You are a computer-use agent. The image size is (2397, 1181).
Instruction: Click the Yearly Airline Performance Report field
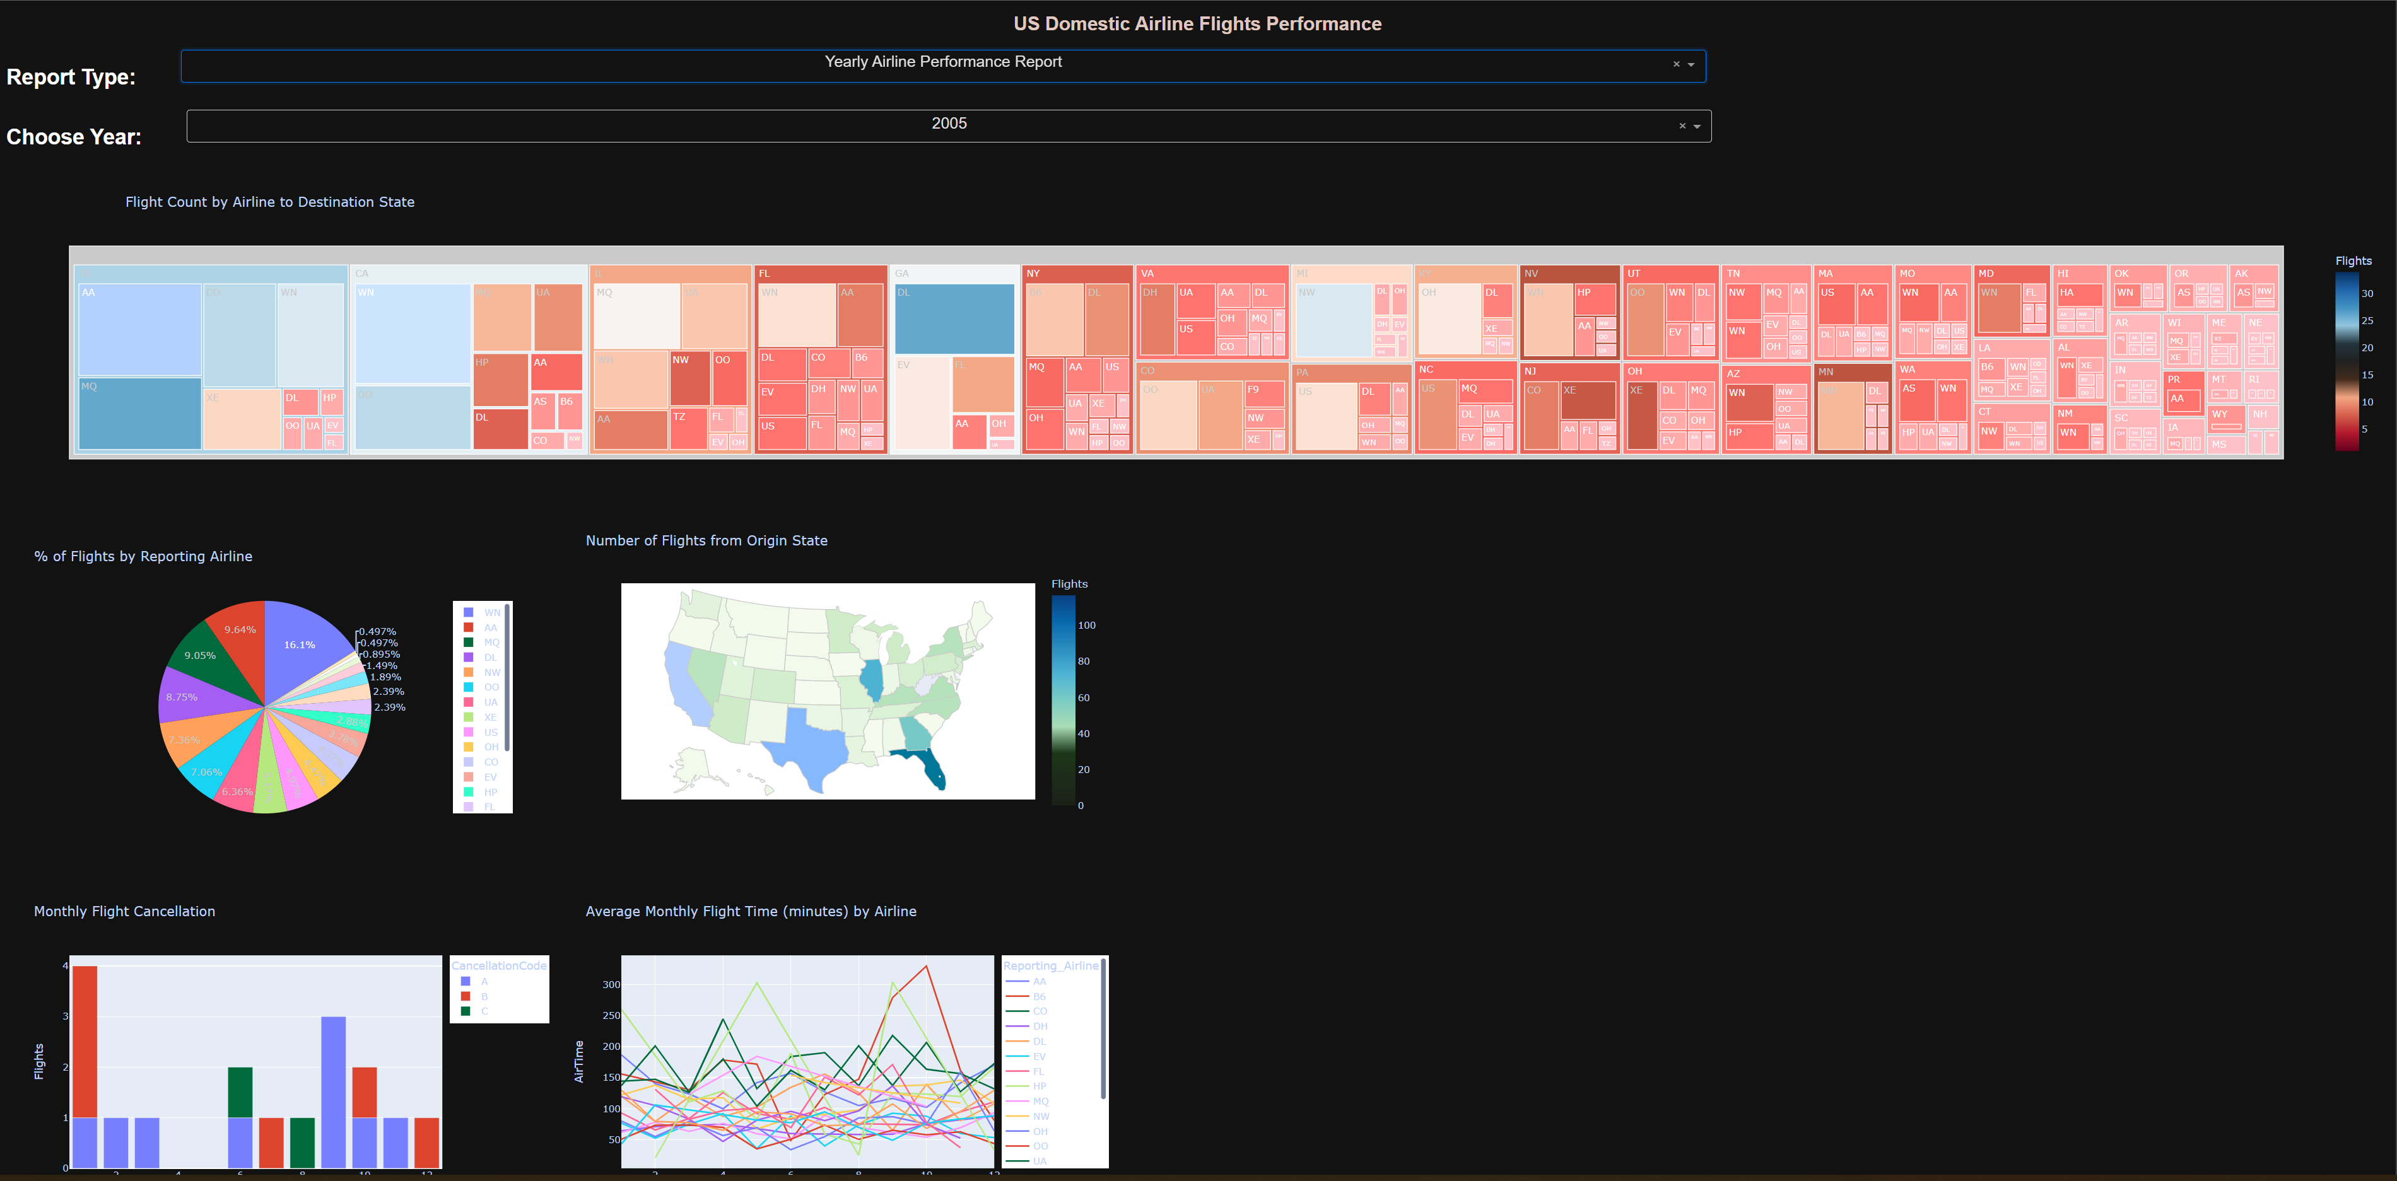[x=942, y=61]
